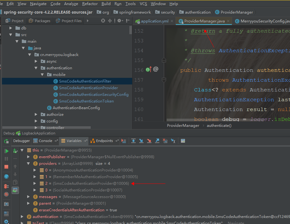Close the application.yml tab
Image resolution: width=290 pixels, height=224 pixels.
coord(172,21)
